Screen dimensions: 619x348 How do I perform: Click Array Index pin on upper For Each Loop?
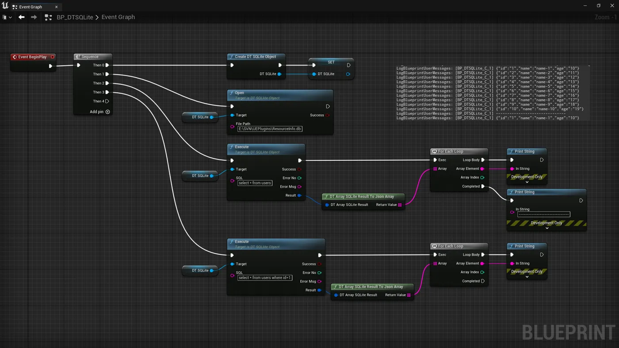482,178
